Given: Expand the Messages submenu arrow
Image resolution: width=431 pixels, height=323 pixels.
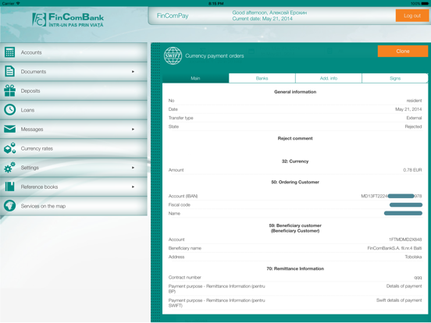Looking at the screenshot, I should point(133,130).
